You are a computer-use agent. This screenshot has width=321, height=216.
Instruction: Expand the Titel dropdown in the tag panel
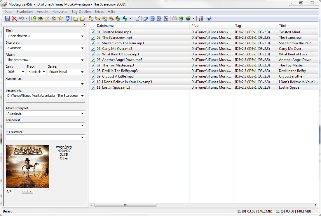(x=82, y=36)
